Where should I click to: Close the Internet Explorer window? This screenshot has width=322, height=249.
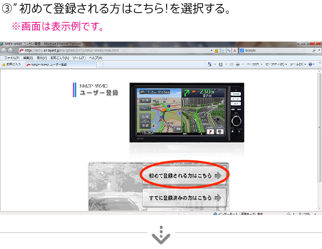[315, 44]
